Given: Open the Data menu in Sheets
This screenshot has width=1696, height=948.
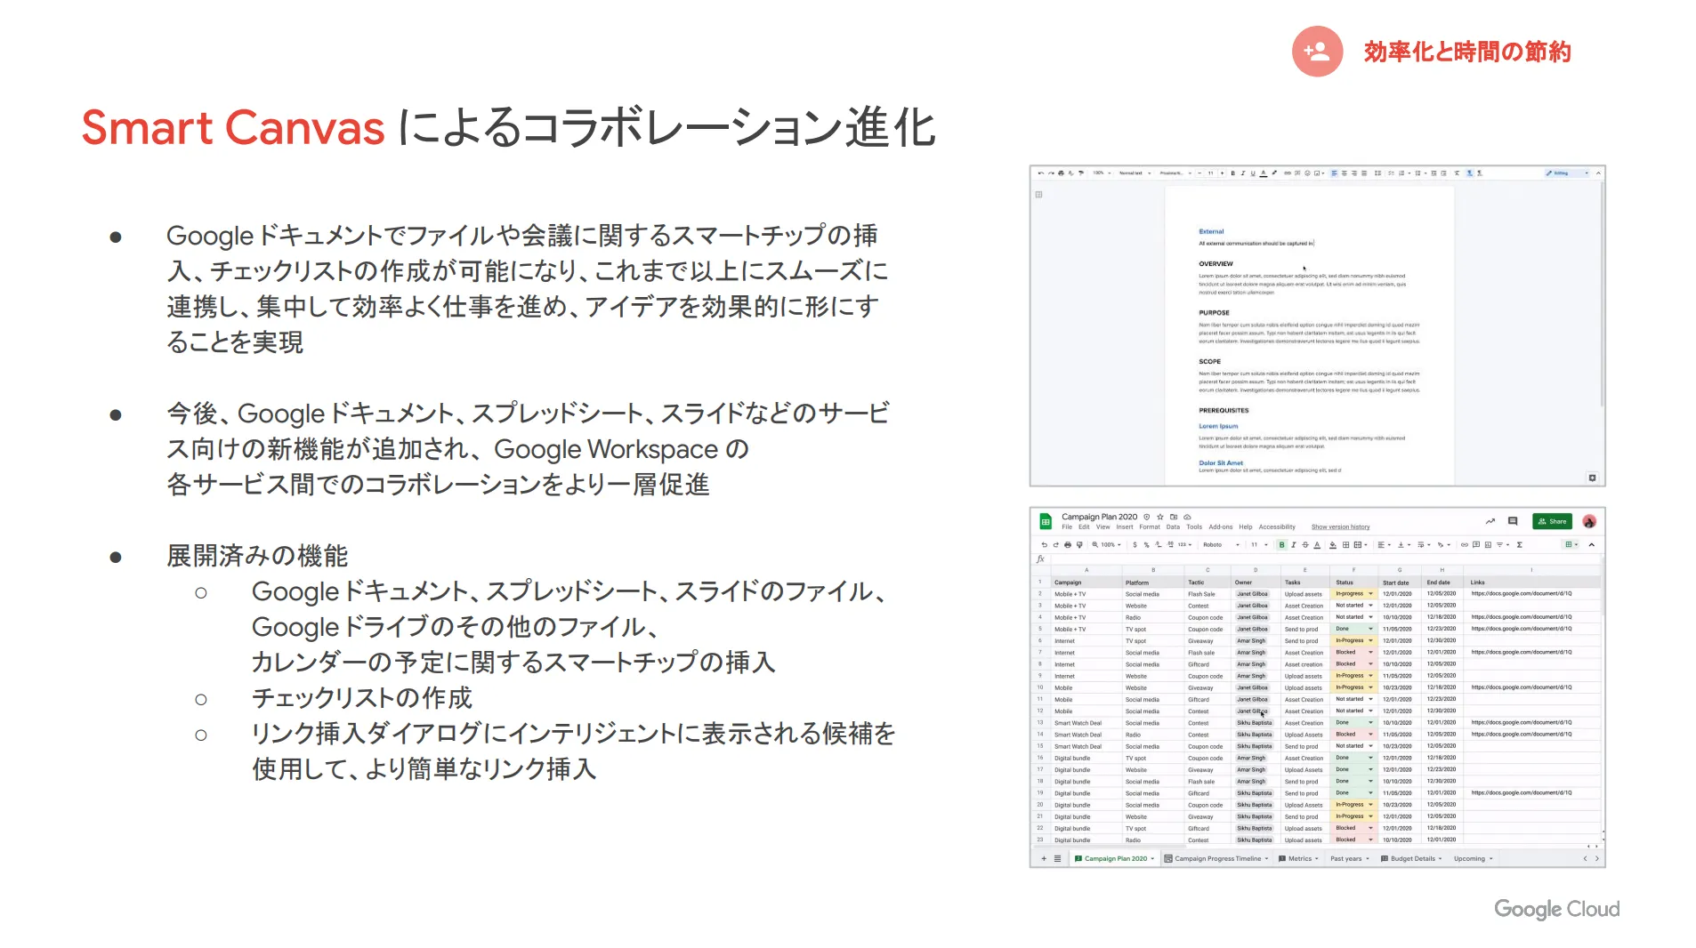Looking at the screenshot, I should point(1173,526).
